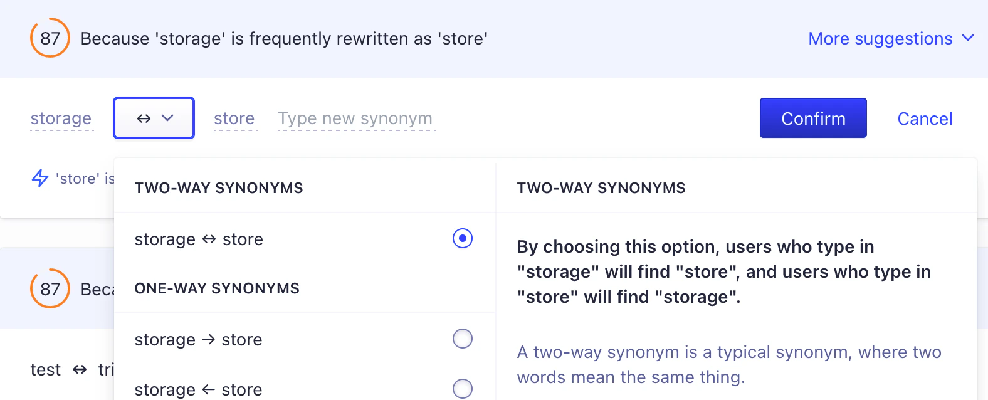Confirm the storage-store synonym
988x400 pixels.
[x=812, y=118]
